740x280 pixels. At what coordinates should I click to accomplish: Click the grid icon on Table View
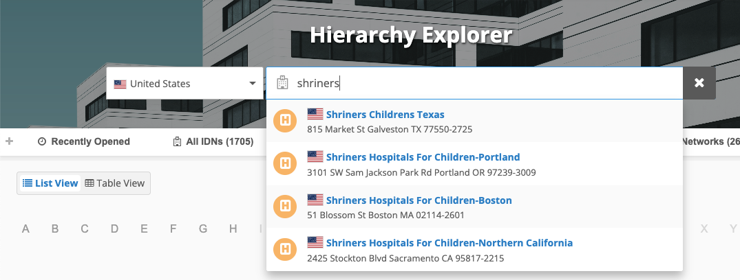(x=89, y=183)
